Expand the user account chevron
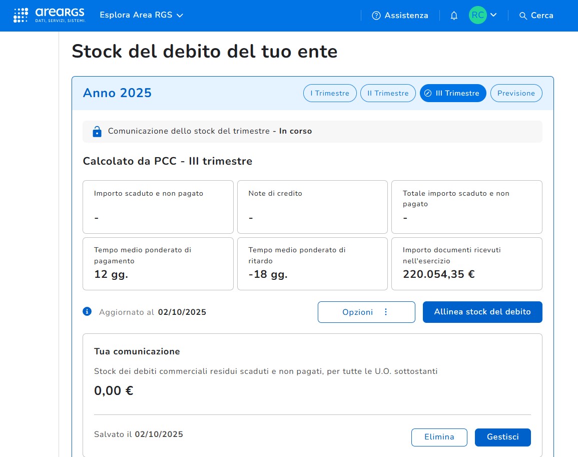This screenshot has height=457, width=578. (493, 15)
